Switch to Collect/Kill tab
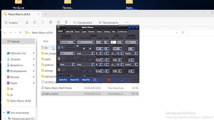 69,32
